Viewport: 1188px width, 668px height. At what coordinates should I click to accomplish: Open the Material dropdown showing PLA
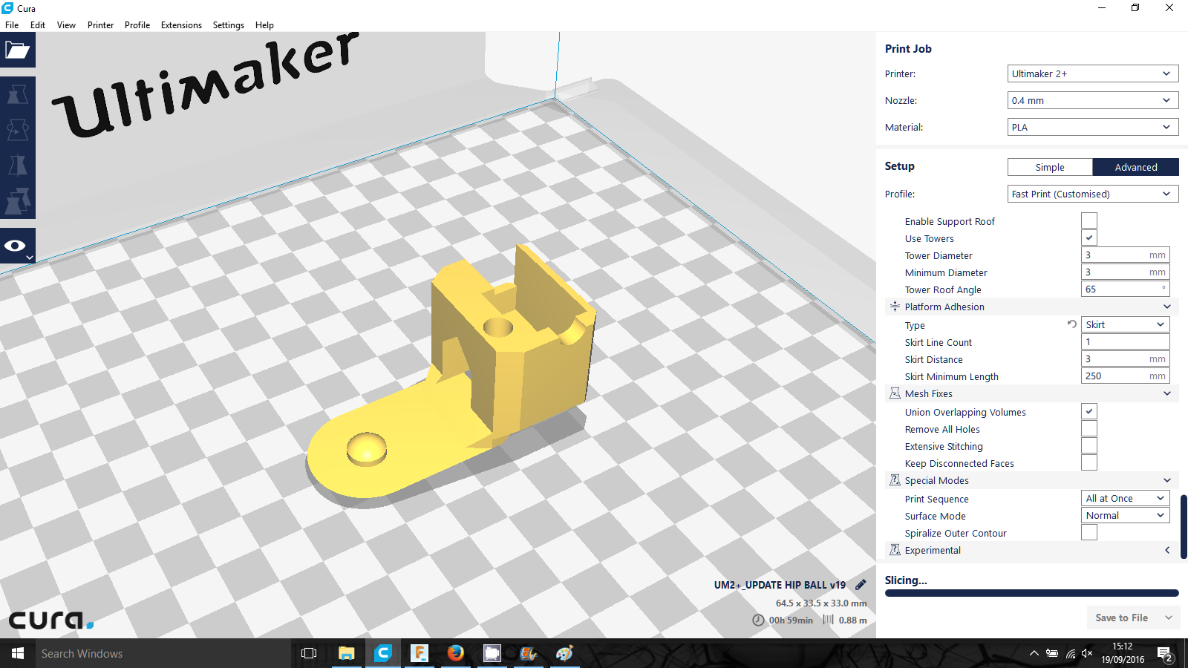1092,127
